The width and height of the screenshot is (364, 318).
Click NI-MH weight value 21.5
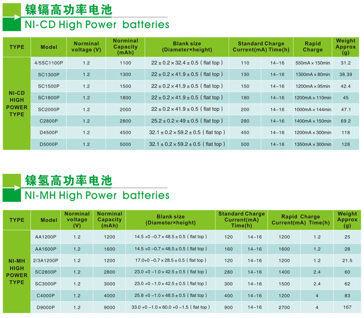pos(347,261)
